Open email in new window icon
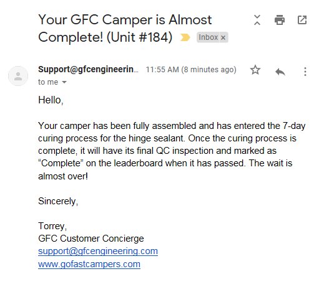314x284 pixels. pyautogui.click(x=302, y=20)
